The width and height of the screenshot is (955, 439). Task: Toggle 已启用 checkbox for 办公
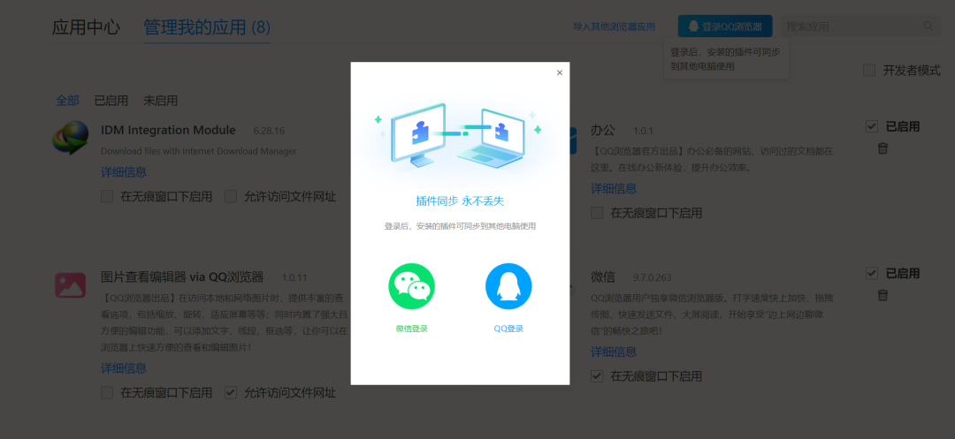[872, 126]
